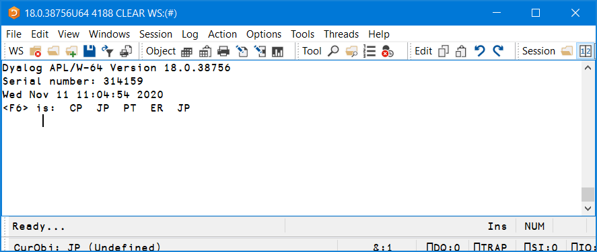Open the Session menu
597x252 pixels.
[155, 34]
